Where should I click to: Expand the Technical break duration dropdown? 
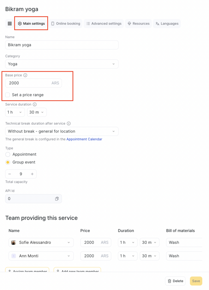62,131
